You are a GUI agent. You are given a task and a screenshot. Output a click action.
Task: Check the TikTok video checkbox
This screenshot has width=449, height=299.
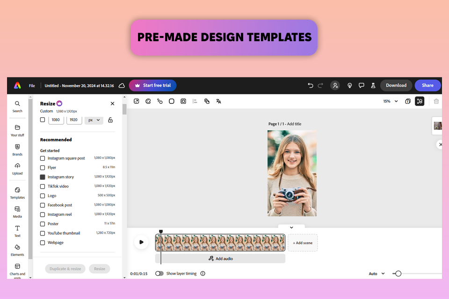(43, 186)
